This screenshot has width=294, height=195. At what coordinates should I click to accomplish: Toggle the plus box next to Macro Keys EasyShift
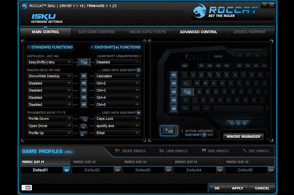[139, 70]
